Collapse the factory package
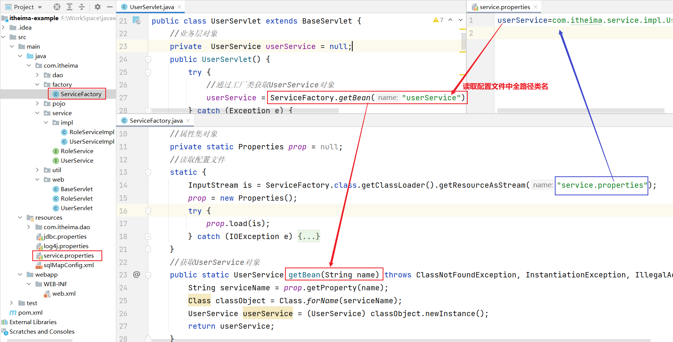Image resolution: width=673 pixels, height=342 pixels. 37,84
